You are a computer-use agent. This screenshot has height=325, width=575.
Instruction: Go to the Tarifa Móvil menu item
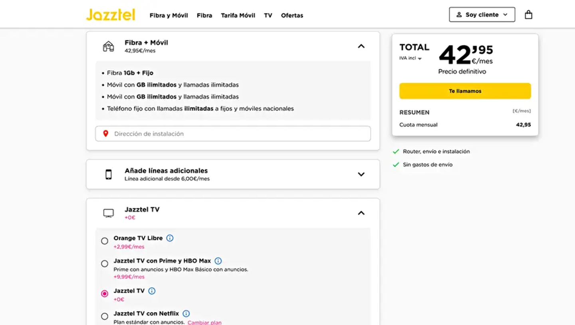click(x=238, y=16)
